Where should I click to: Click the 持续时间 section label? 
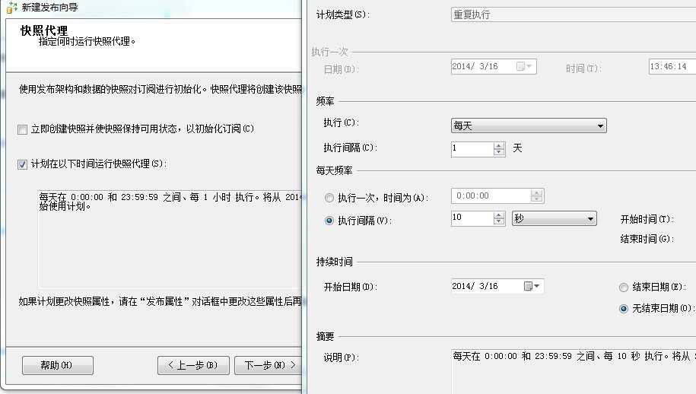point(334,262)
